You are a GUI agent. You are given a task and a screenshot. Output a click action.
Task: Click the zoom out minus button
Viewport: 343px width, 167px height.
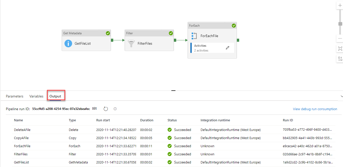click(x=340, y=39)
